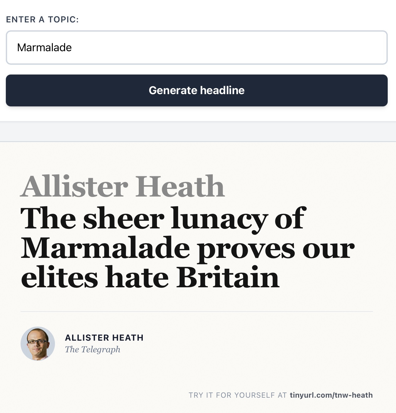Click the word elites in the headline
The width and height of the screenshot is (396, 413).
[59, 277]
